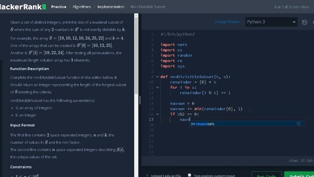Click the info icon in autocomplete popup

299,123
